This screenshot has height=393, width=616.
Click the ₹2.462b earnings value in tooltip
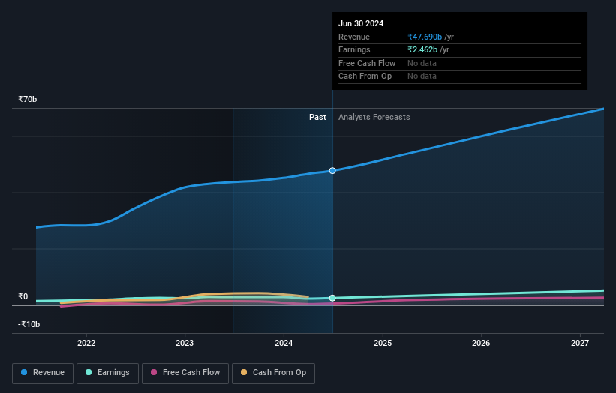coord(422,49)
